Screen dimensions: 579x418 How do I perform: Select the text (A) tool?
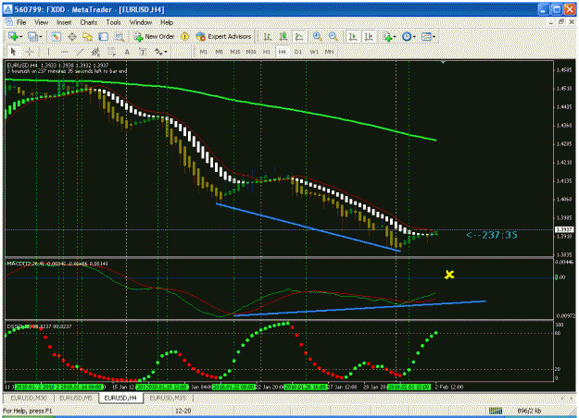[x=127, y=52]
